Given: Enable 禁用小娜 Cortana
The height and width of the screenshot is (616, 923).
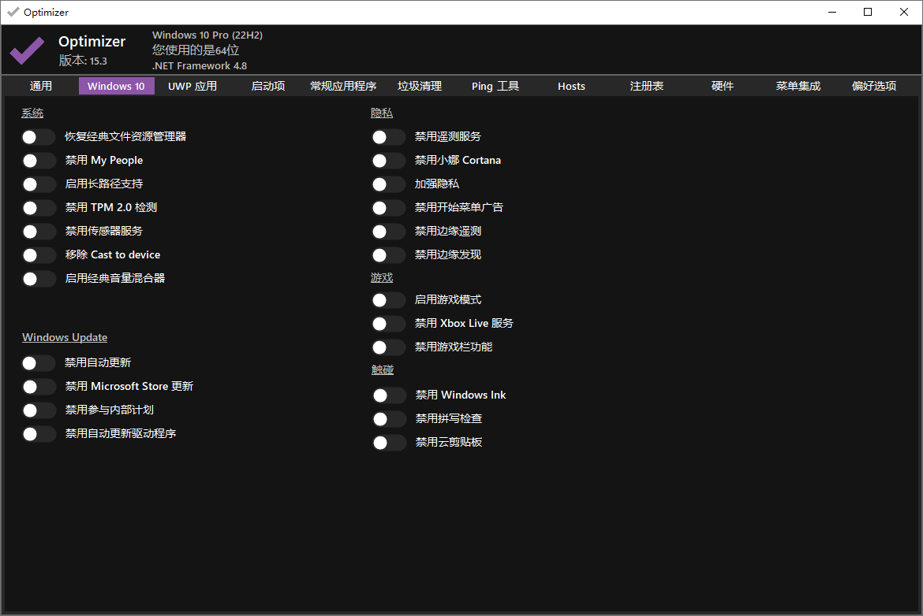Looking at the screenshot, I should coord(388,160).
